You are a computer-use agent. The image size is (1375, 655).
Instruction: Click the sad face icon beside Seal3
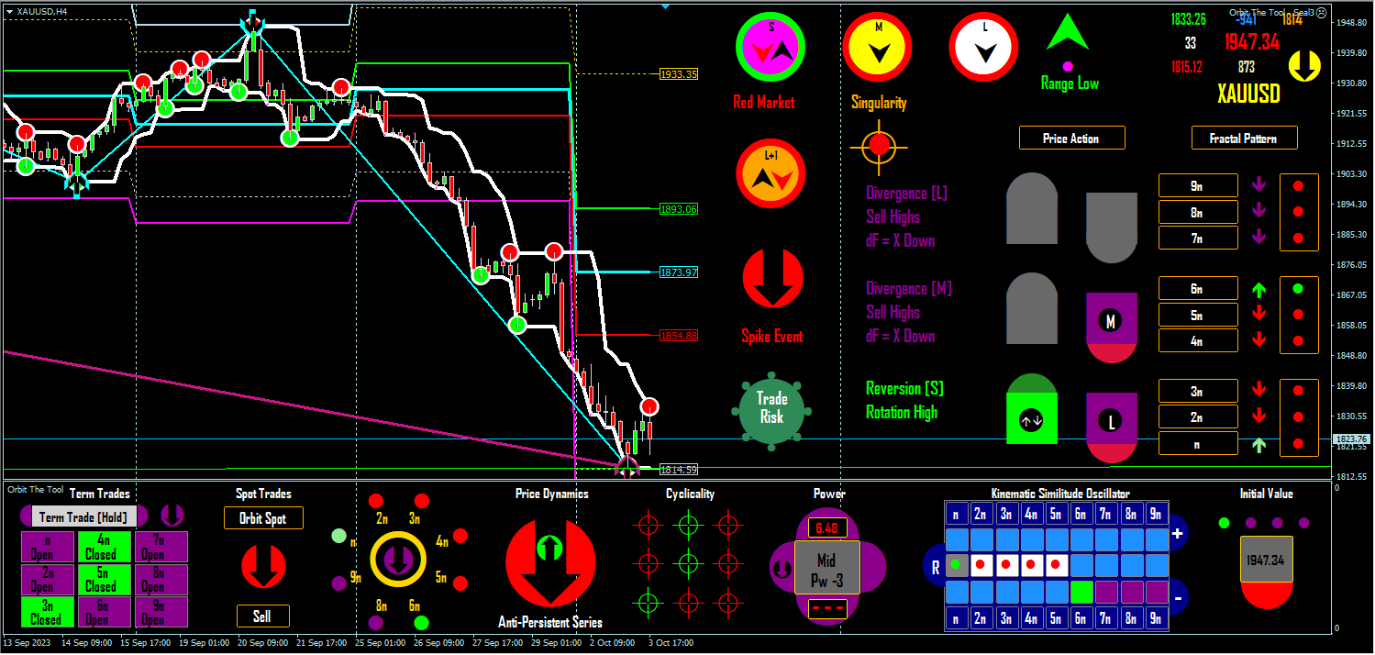1322,13
